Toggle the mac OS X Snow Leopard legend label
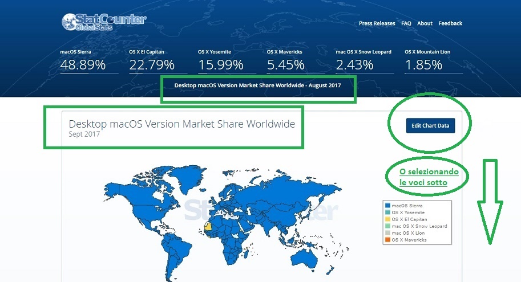 coord(419,226)
